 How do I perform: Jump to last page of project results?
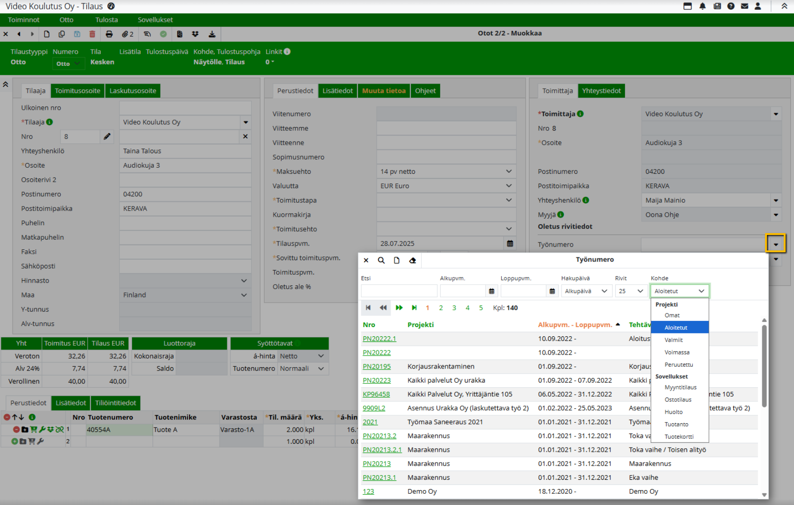click(x=414, y=308)
